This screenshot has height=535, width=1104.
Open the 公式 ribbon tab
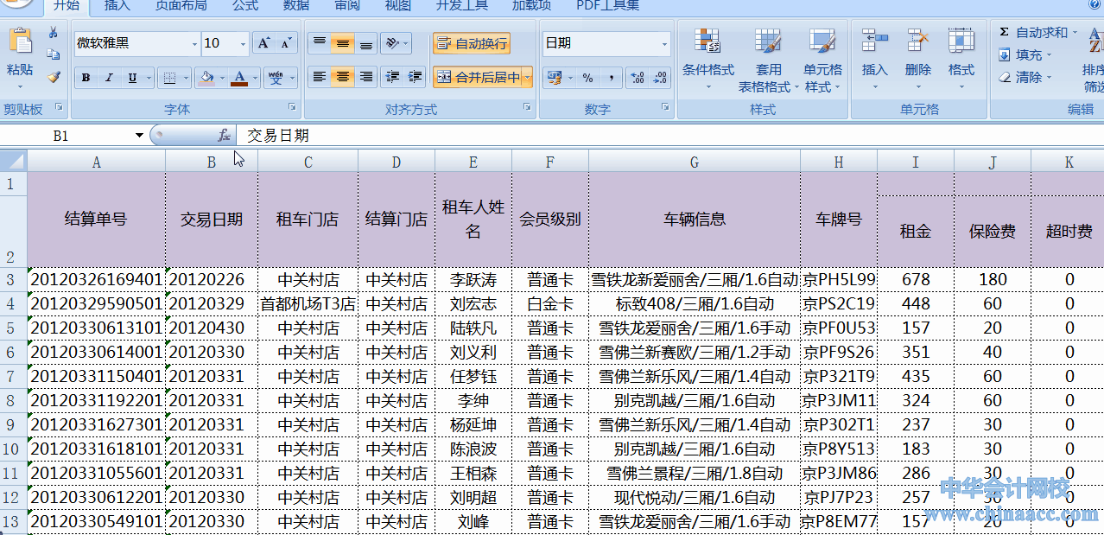(x=245, y=6)
